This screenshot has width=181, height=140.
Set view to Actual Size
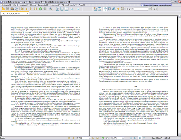pos(57,9)
